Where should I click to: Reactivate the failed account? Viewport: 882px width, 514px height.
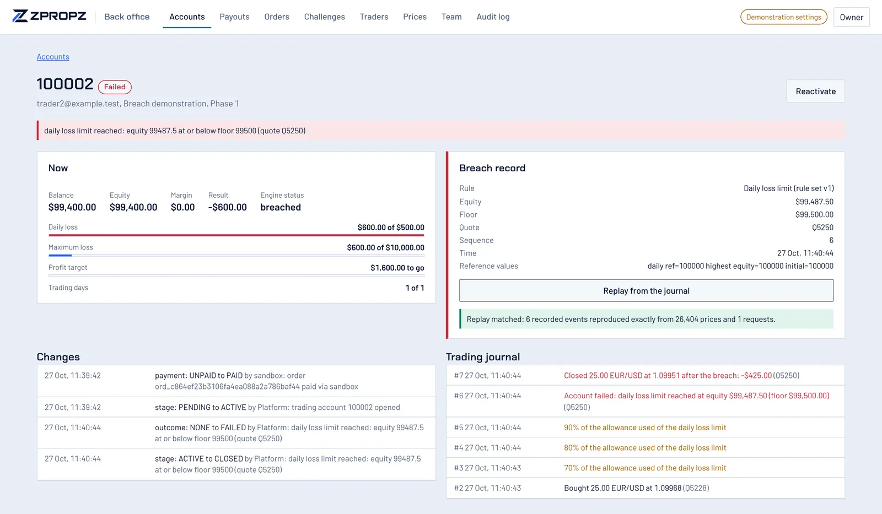(815, 91)
